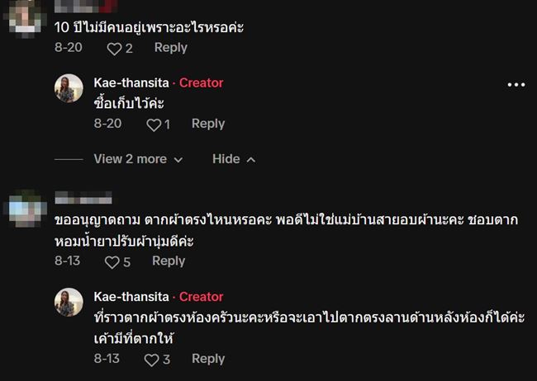Reply to creator's 8-13 response
Image resolution: width=537 pixels, height=381 pixels.
208,359
